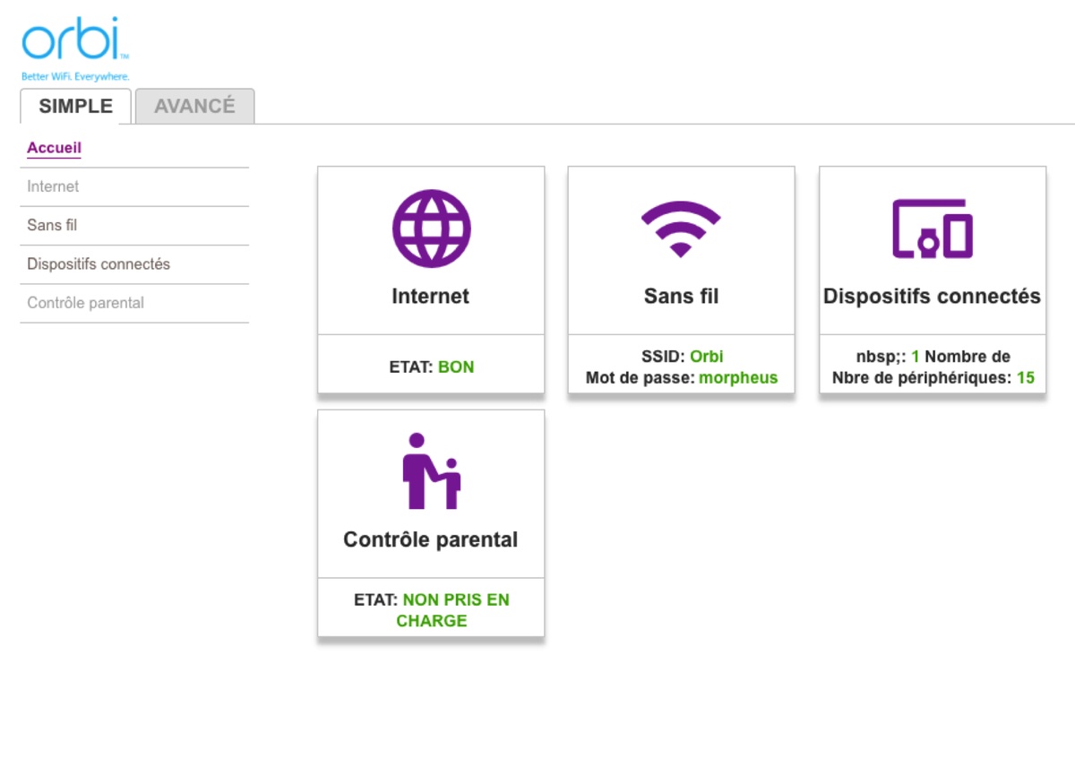Click the Mot de passe: morpheus text
The height and width of the screenshot is (776, 1075).
coord(682,378)
